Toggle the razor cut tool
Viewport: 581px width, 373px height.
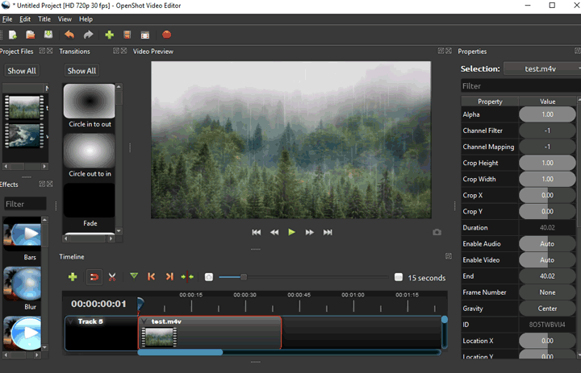[x=112, y=277]
